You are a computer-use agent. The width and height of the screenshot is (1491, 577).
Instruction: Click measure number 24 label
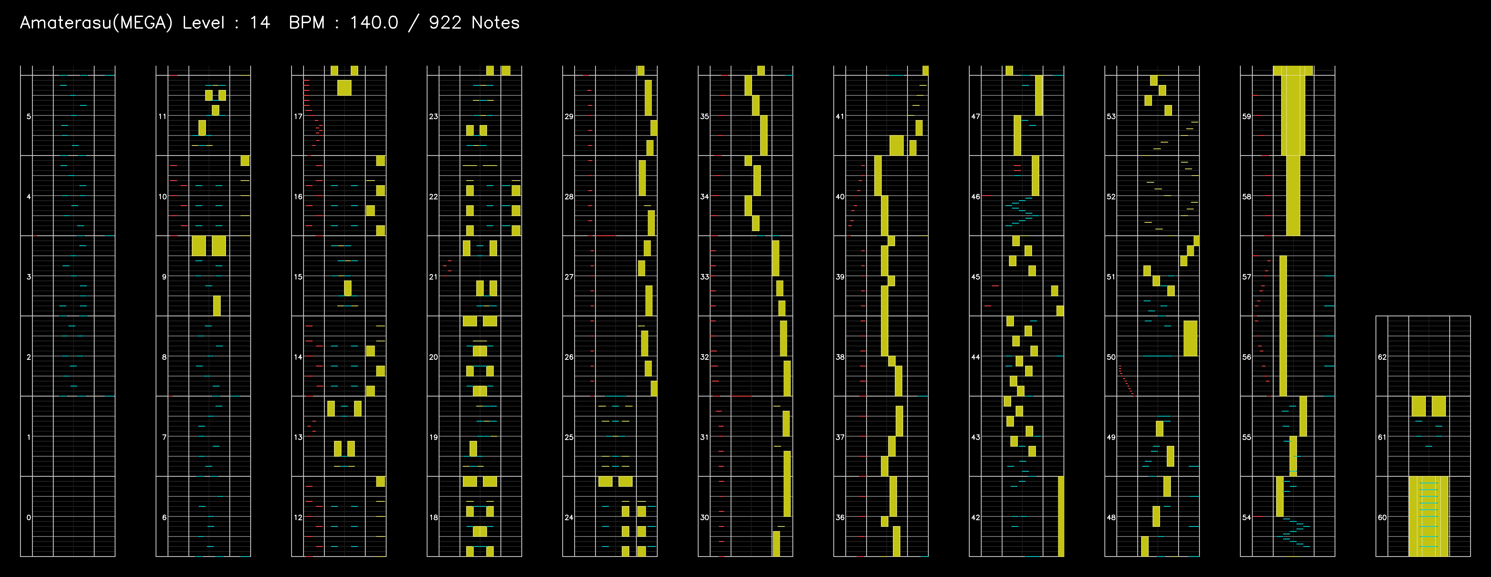(x=569, y=517)
